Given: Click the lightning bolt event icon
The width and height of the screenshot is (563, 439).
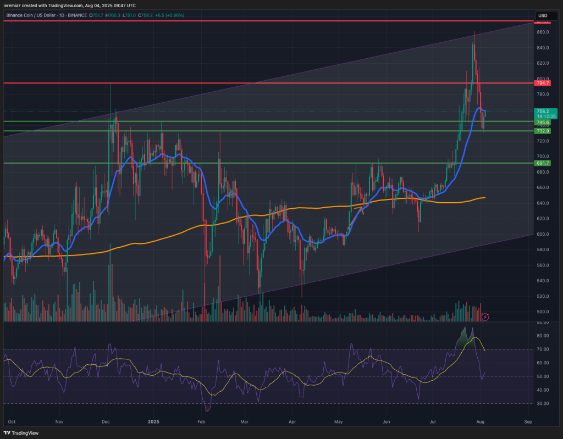Looking at the screenshot, I should pyautogui.click(x=485, y=316).
